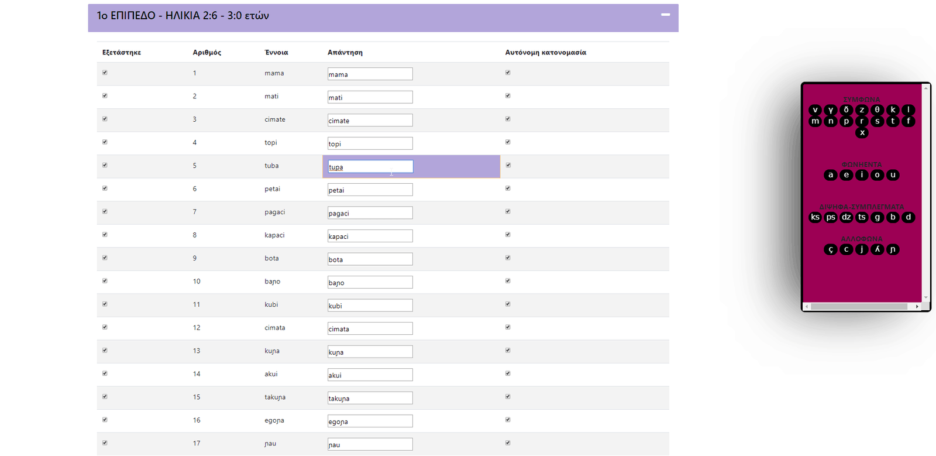Click the Έννοια word 'baɲo'
This screenshot has width=936, height=456.
pyautogui.click(x=272, y=282)
